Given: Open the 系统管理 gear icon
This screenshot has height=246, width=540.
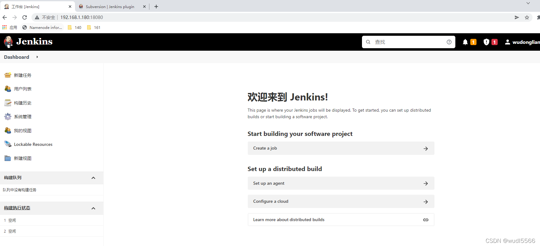Looking at the screenshot, I should (8, 117).
